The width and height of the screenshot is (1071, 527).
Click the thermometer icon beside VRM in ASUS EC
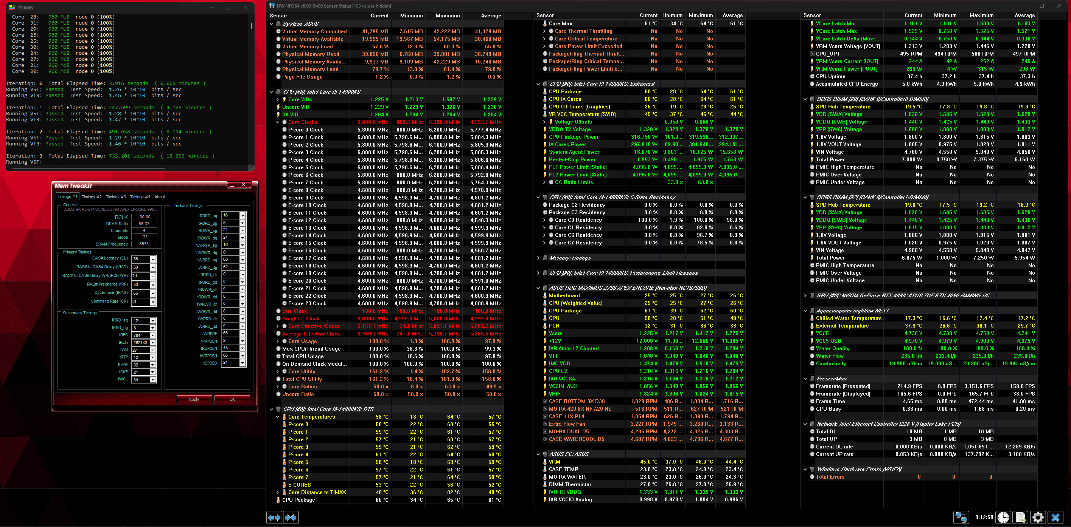[545, 462]
